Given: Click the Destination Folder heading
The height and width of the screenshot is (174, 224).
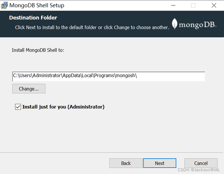Looking at the screenshot, I should pos(33,18).
